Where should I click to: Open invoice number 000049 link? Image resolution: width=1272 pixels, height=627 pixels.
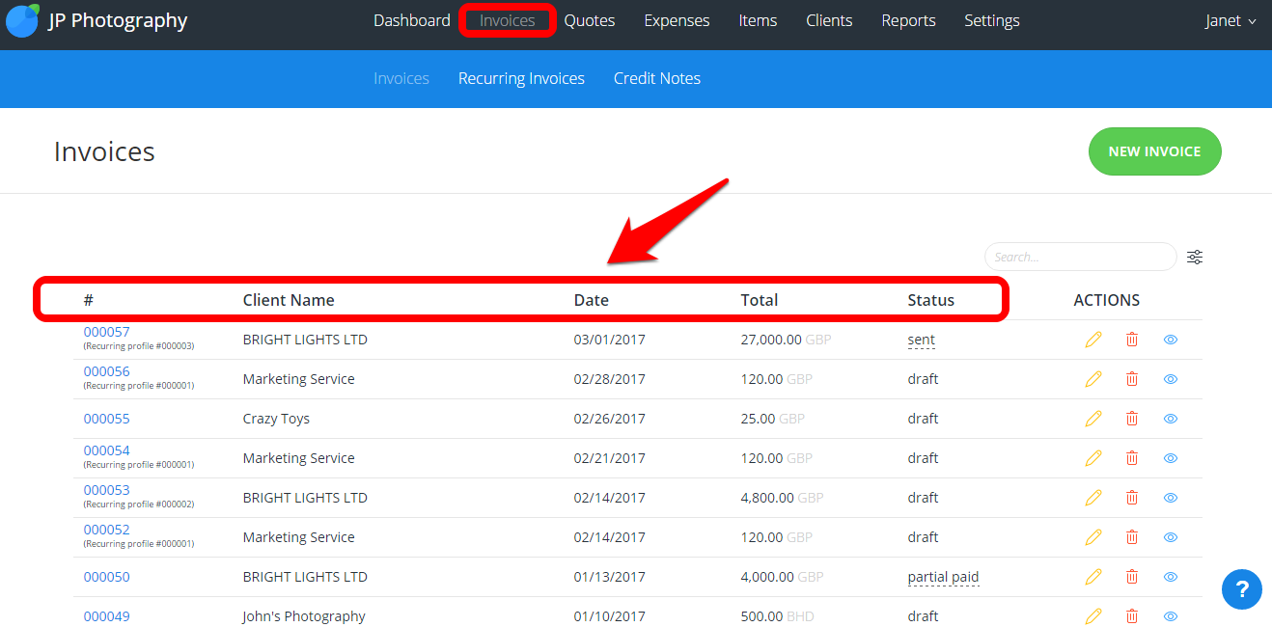[106, 616]
